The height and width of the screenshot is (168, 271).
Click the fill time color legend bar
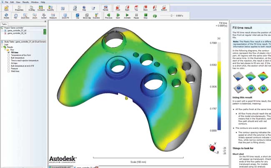(219, 86)
